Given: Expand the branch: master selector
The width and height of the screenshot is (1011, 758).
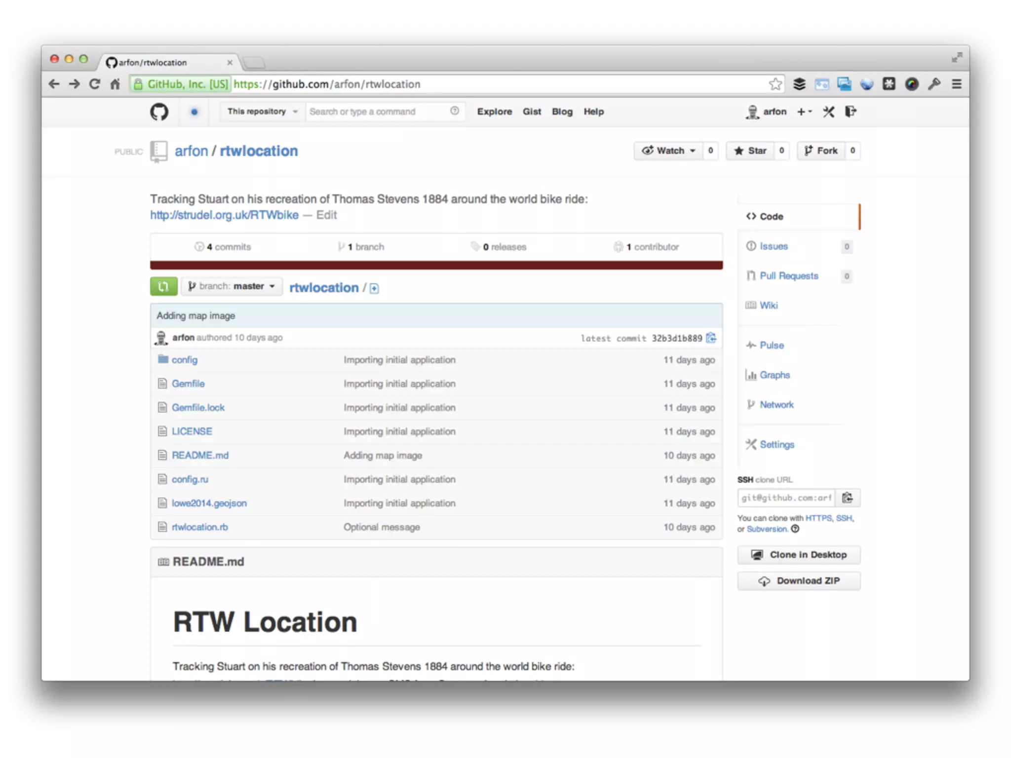Looking at the screenshot, I should tap(232, 286).
